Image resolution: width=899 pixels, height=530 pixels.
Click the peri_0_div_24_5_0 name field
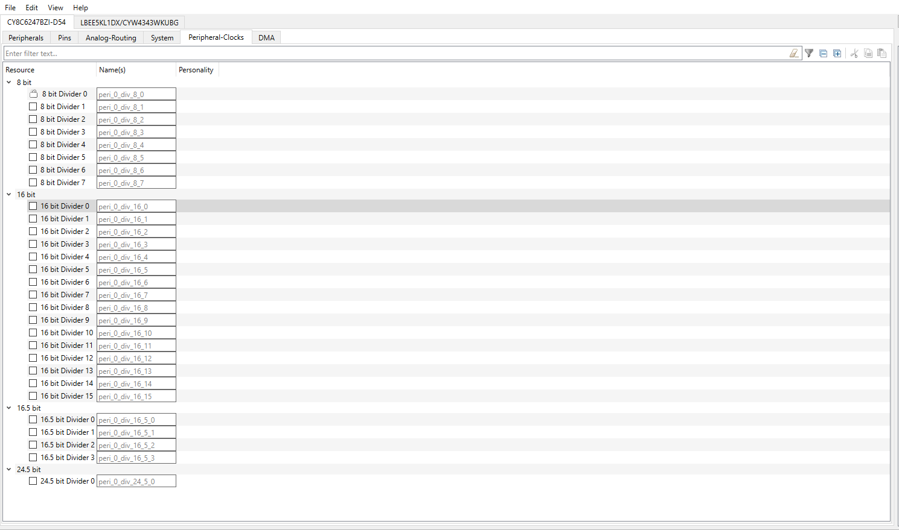[x=136, y=481]
